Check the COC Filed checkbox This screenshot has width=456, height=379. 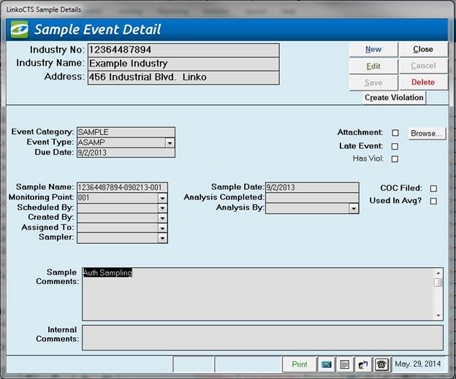pos(433,188)
